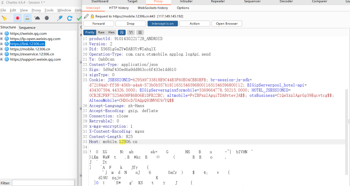Image resolution: width=350 pixels, height=186 pixels.
Task: Expand the https://mobile.12306.cn node
Action: click(x=1, y=49)
